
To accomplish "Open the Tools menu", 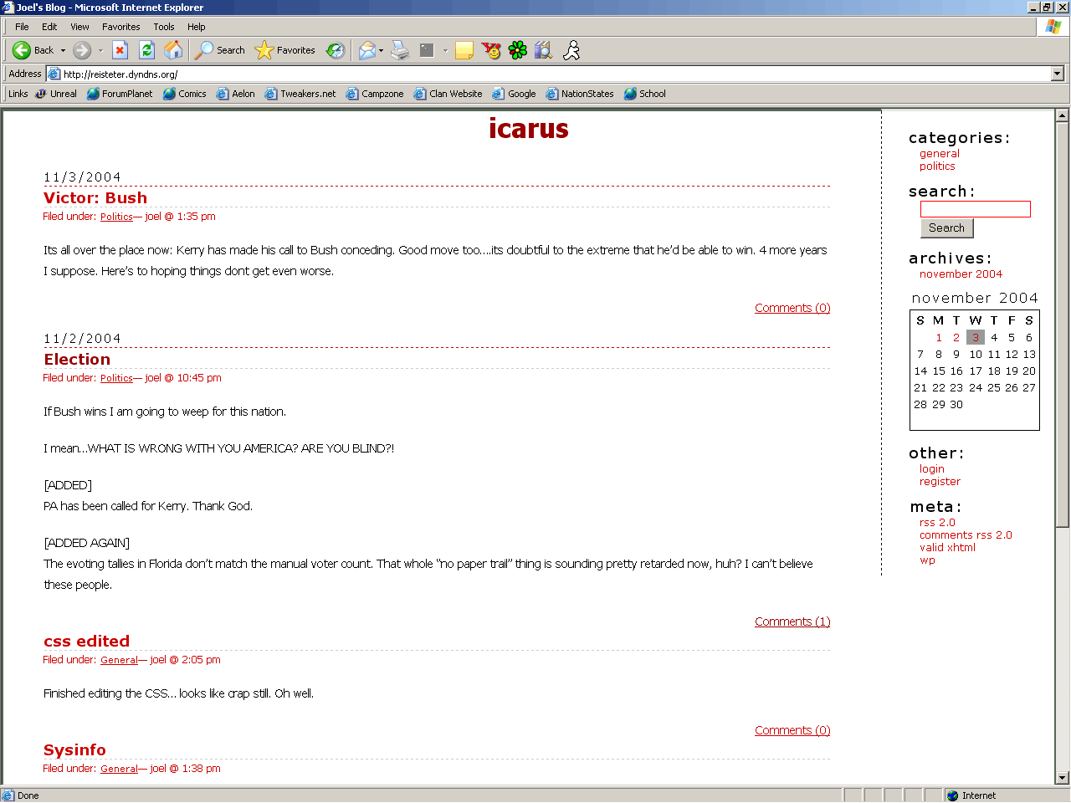I will [164, 27].
